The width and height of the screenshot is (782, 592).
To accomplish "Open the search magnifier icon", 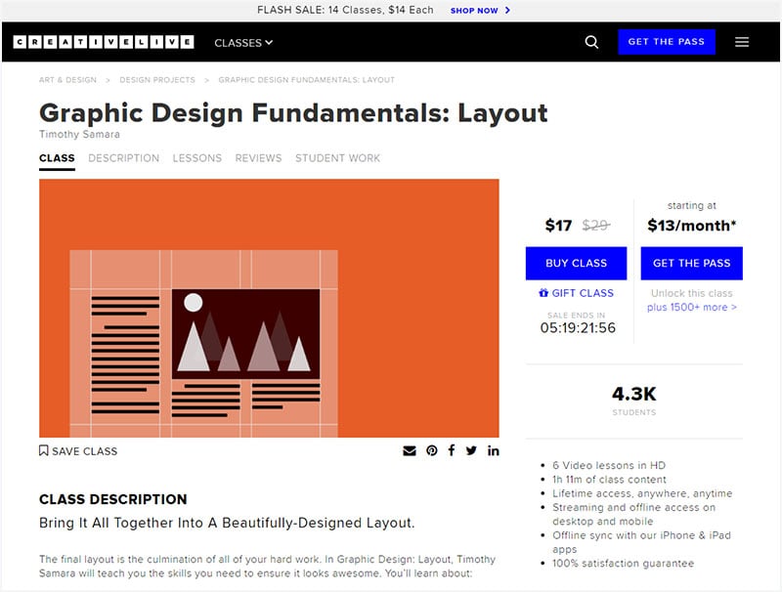I will click(x=591, y=42).
